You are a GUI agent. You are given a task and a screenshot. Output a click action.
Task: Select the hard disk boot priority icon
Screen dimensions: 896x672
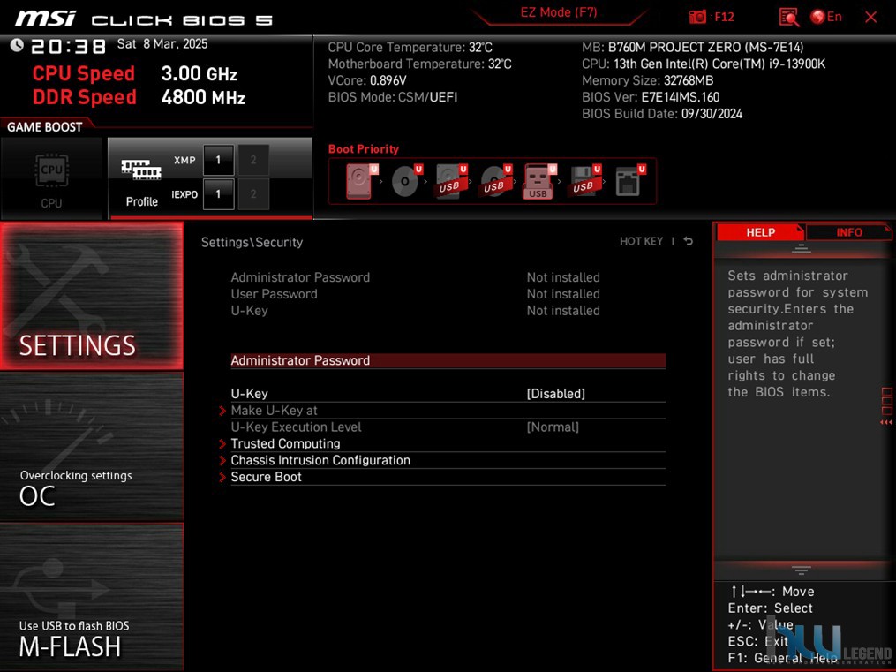(x=361, y=180)
